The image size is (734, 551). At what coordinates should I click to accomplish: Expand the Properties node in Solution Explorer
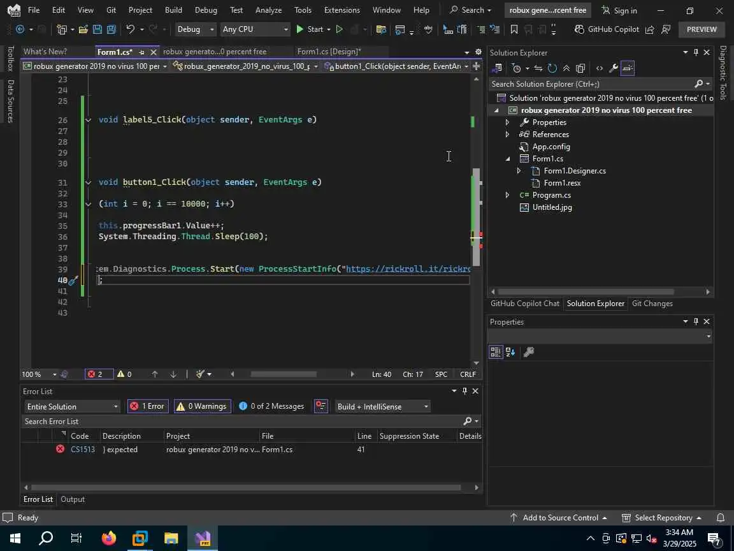[x=507, y=122]
